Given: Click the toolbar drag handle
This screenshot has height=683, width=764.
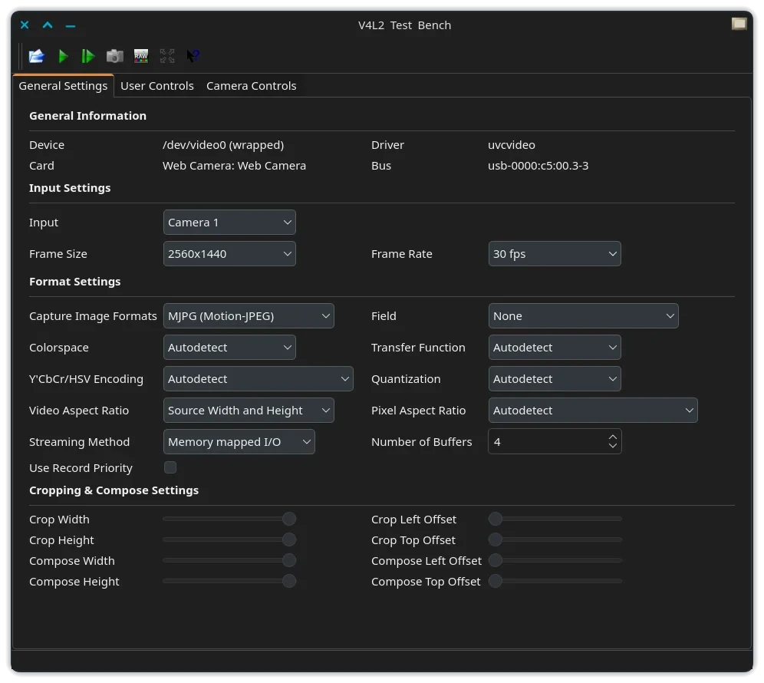Looking at the screenshot, I should point(21,56).
